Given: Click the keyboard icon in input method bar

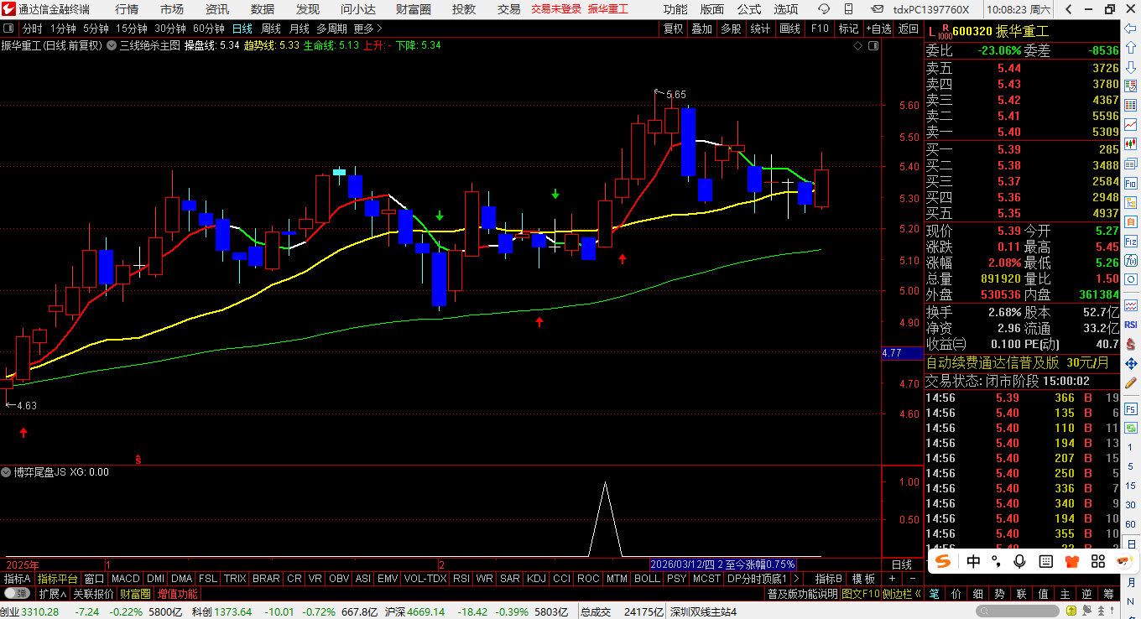Looking at the screenshot, I should [x=1046, y=560].
